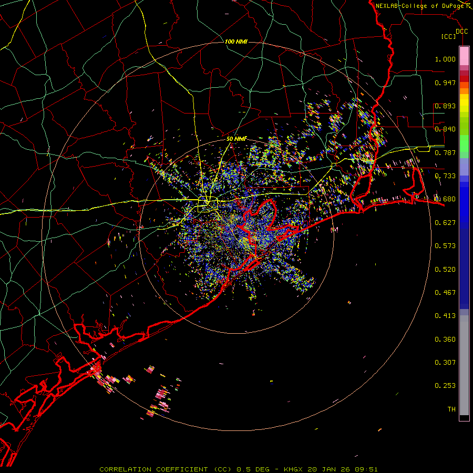This screenshot has height=473, width=473.
Task: Click the Correlation Coefficient caption at bottom
Action: point(166,469)
